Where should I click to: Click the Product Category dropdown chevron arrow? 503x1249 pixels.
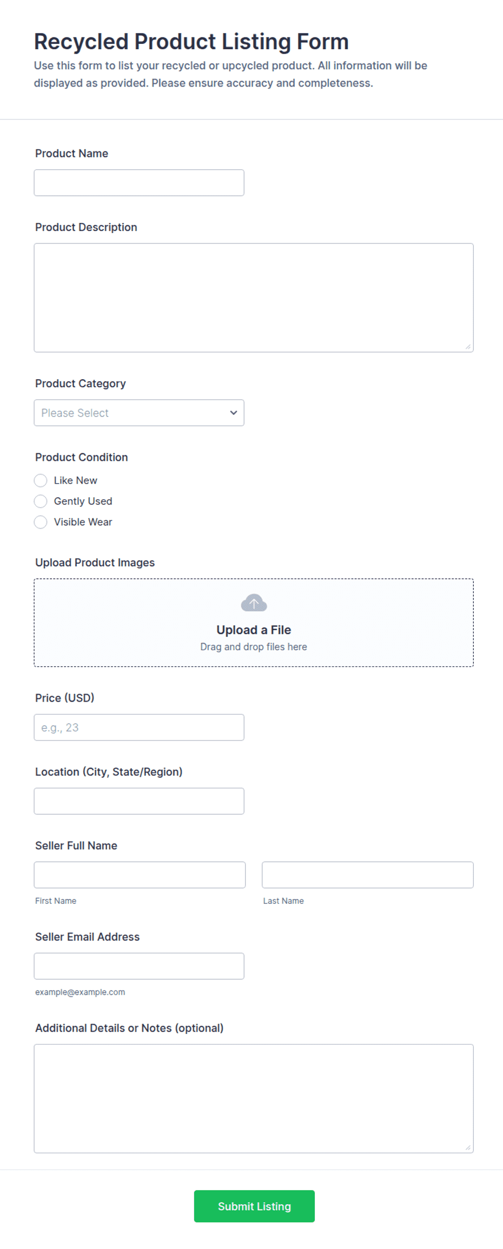point(234,413)
